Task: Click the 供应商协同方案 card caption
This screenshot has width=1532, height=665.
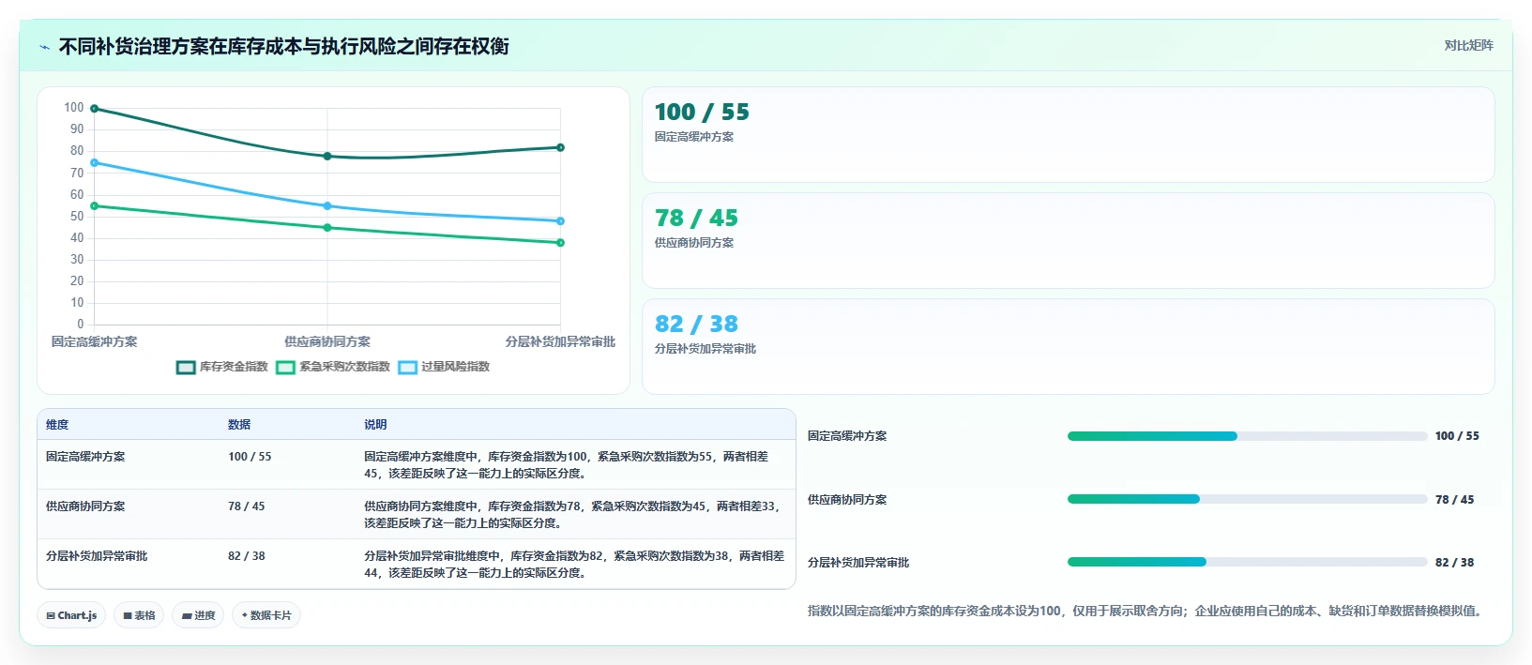Action: click(x=694, y=243)
